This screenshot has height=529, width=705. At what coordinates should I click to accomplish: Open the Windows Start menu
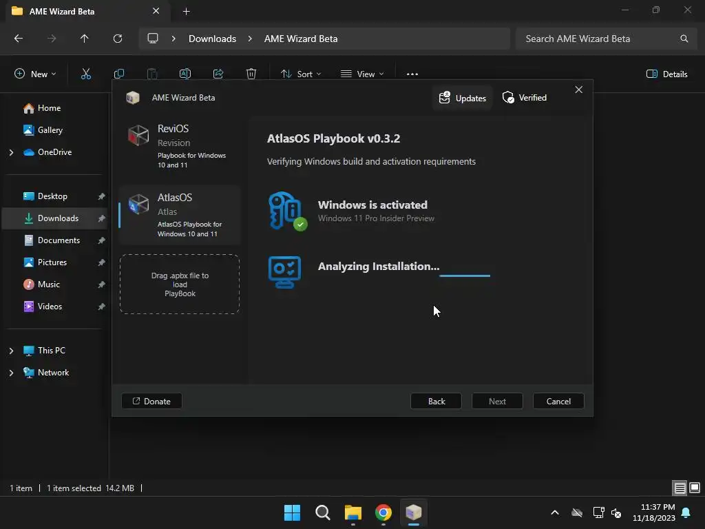pyautogui.click(x=292, y=512)
